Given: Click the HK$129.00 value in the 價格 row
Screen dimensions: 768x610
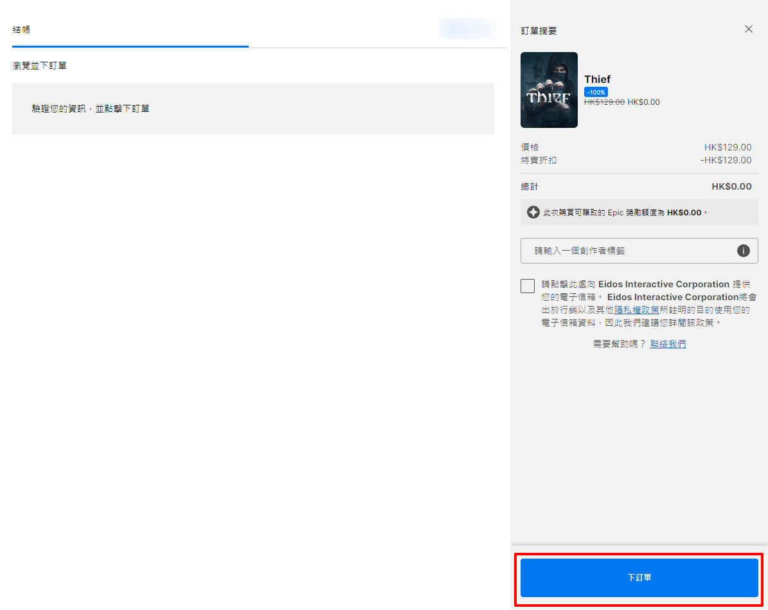Looking at the screenshot, I should 728,147.
